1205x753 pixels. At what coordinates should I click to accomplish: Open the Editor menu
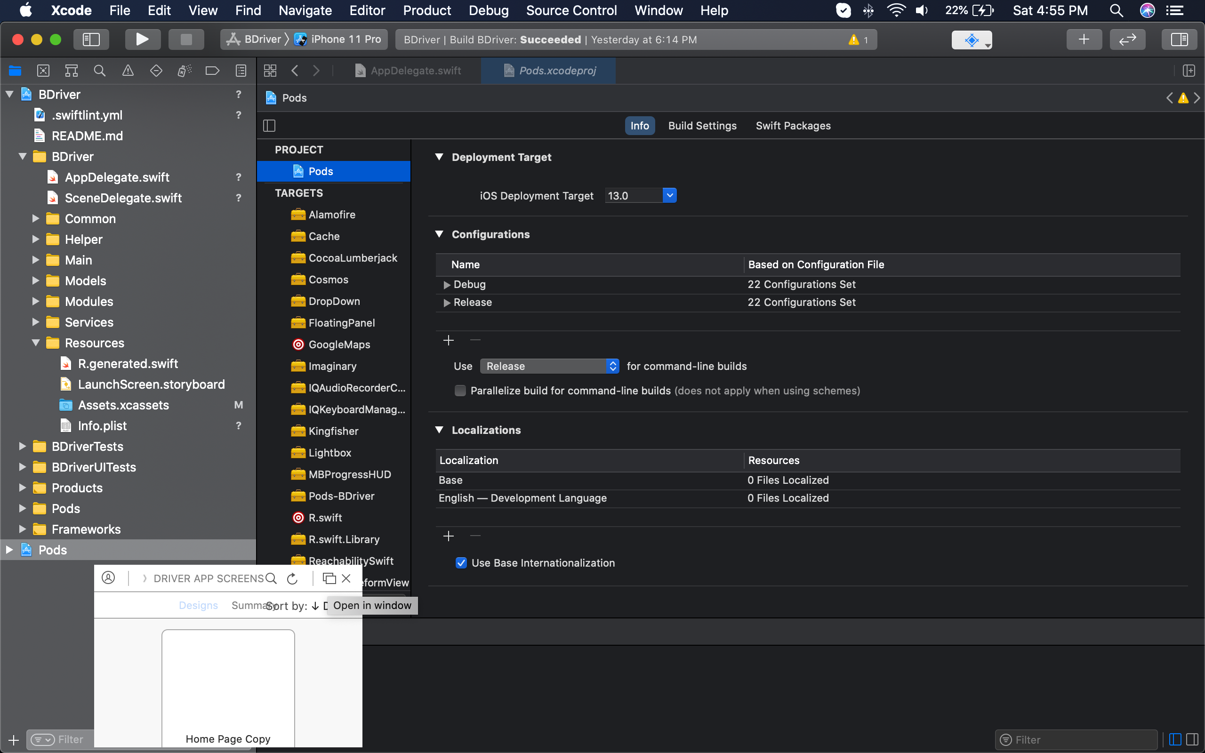coord(367,10)
